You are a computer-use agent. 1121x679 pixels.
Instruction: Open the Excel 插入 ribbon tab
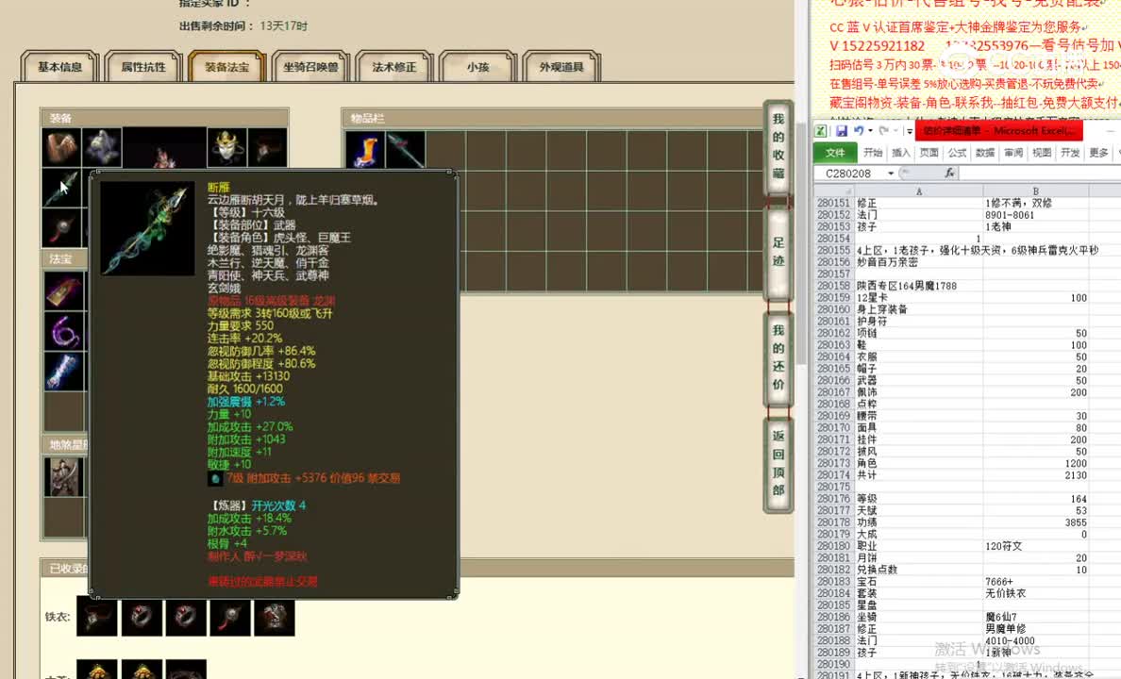point(901,152)
